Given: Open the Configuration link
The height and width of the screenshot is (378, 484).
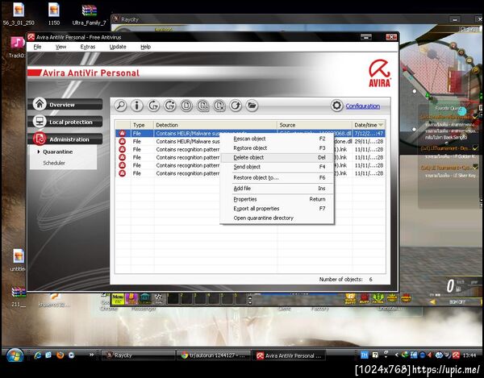Looking at the screenshot, I should [363, 106].
